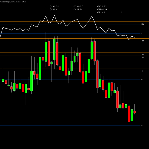The width and height of the screenshot is (149, 149).
Task: Click the axis label 12 on the right
Action: [x=143, y=58]
